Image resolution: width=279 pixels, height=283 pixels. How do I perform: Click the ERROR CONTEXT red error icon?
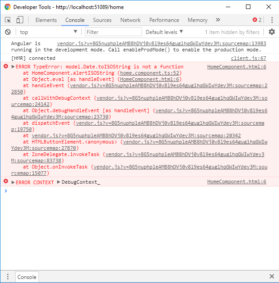pos(6,181)
